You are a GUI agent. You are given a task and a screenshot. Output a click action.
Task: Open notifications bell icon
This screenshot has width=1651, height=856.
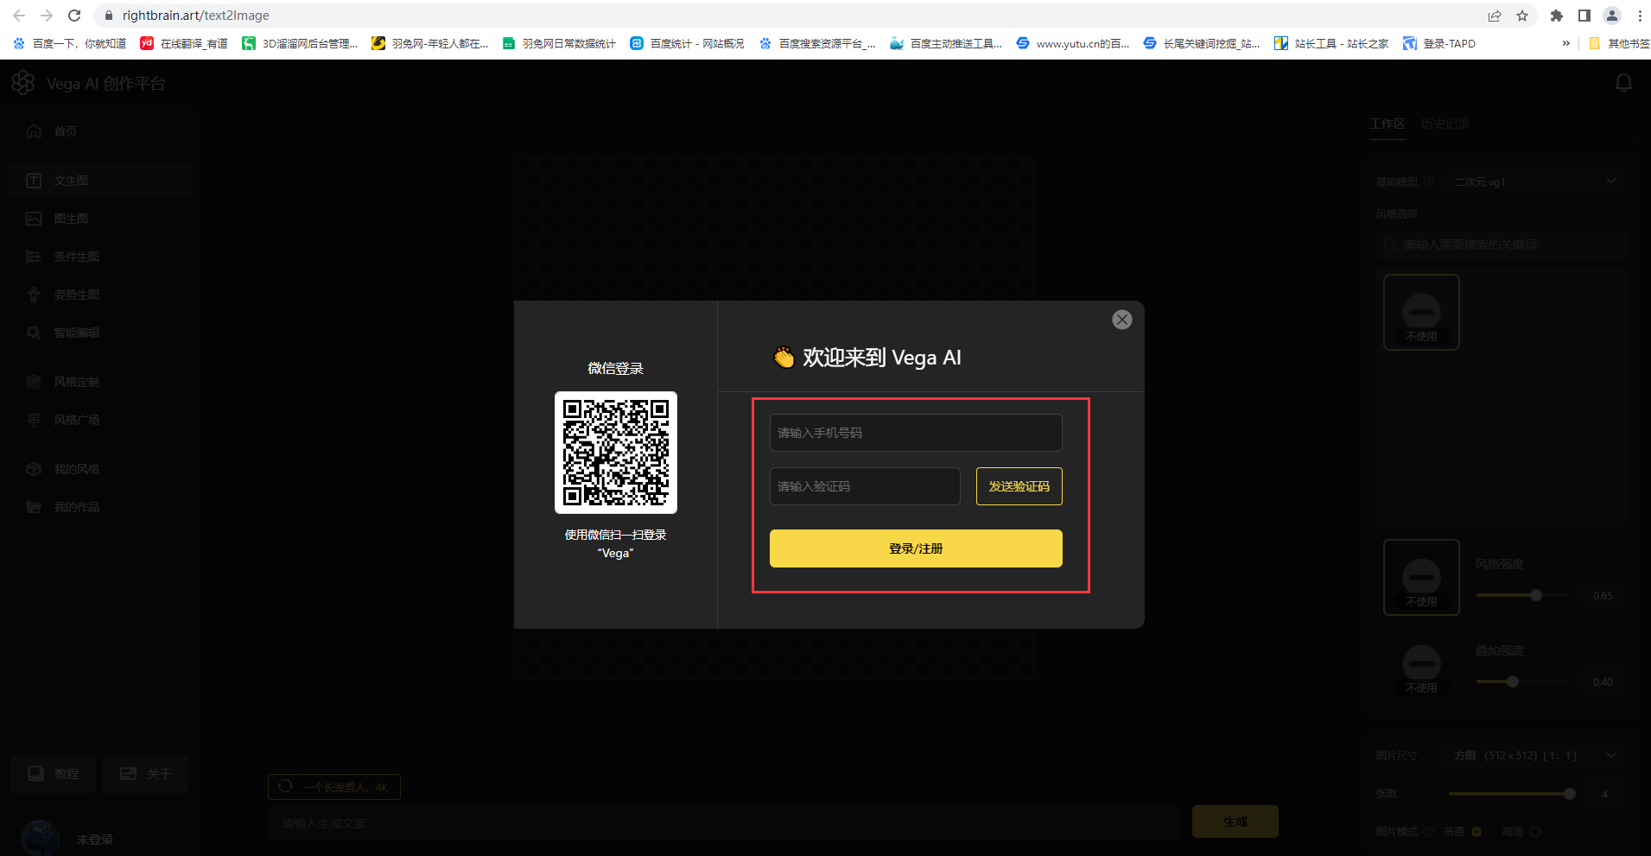pyautogui.click(x=1623, y=83)
